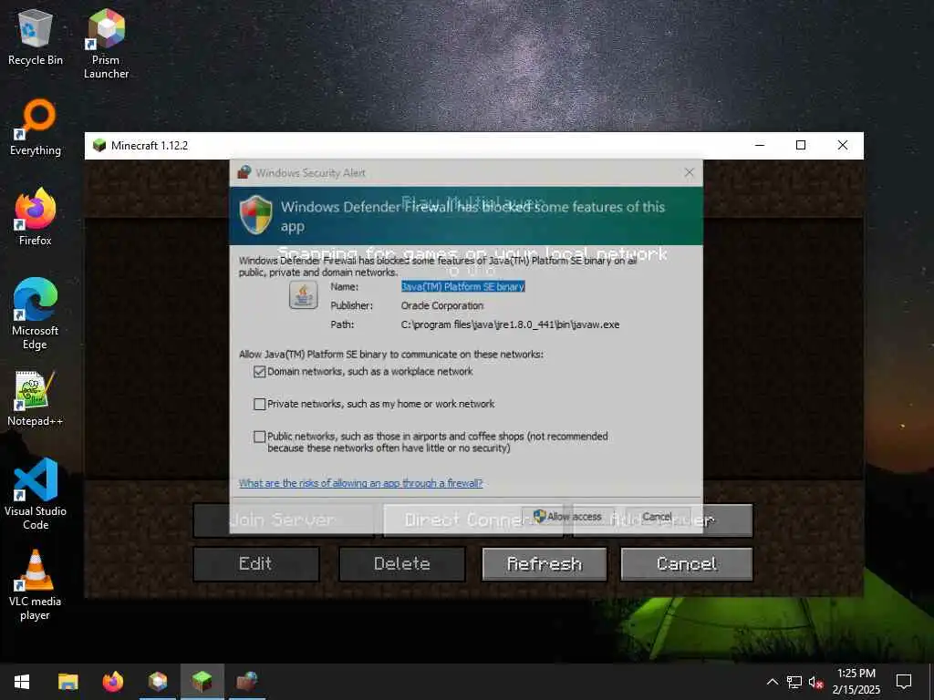Open the taskbar clock showing 1:25 PM
The width and height of the screenshot is (934, 700).
856,682
